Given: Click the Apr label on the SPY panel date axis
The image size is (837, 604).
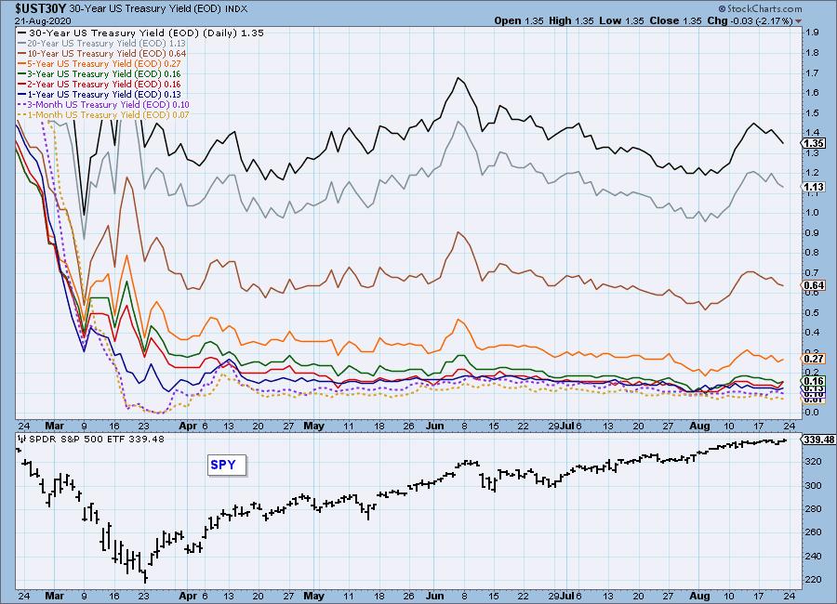Looking at the screenshot, I should pos(188,596).
